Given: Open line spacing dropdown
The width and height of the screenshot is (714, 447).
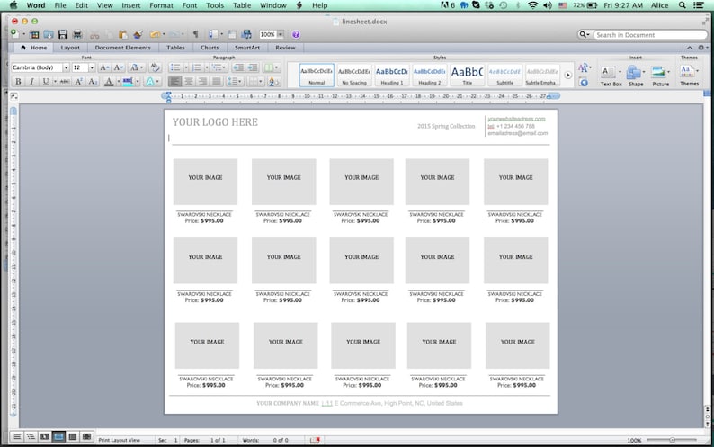Looking at the screenshot, I should (234, 82).
